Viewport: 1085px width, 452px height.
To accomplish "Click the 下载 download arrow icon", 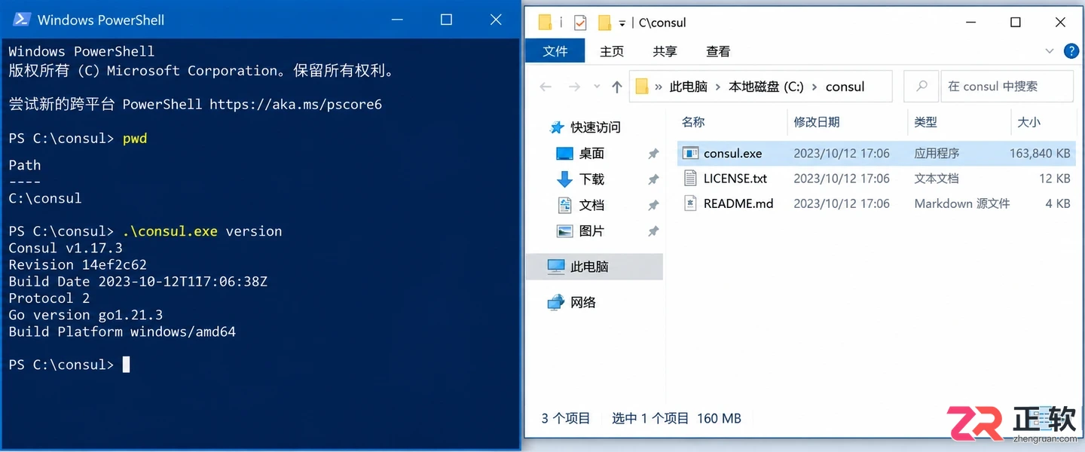I will click(x=564, y=179).
